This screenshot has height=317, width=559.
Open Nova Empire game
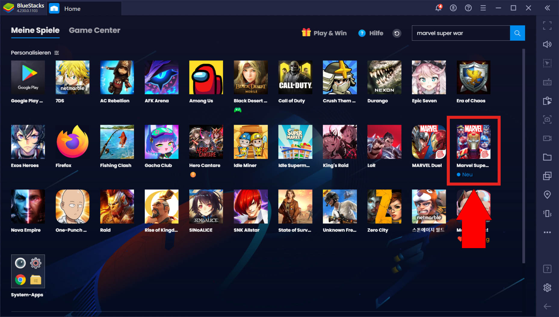(x=28, y=206)
